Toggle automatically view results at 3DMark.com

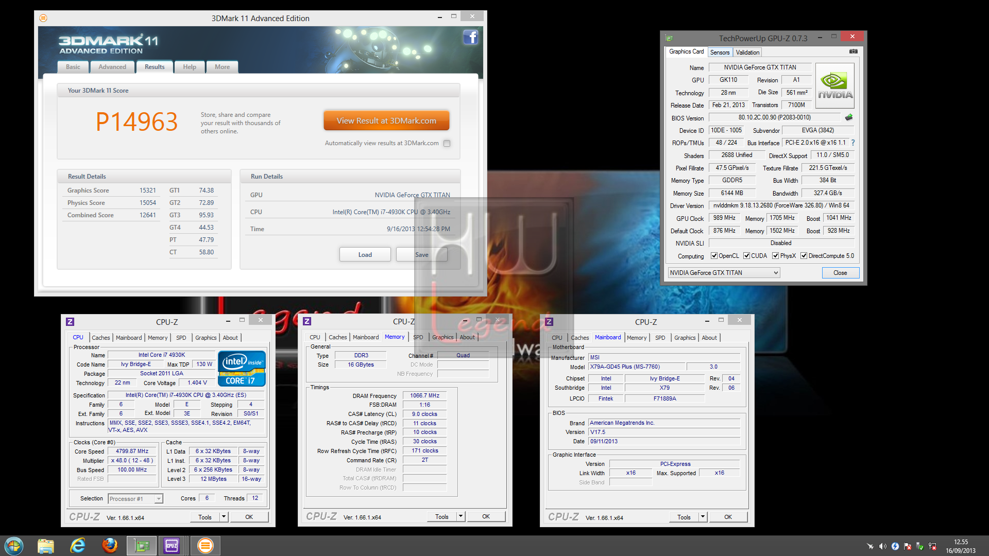coord(447,144)
